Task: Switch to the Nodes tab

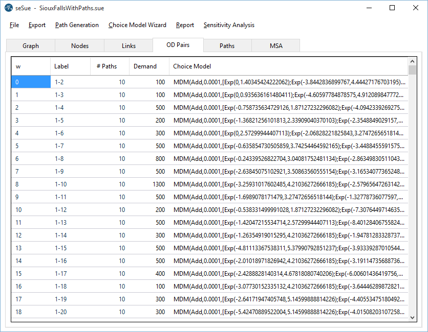Action: coord(80,45)
